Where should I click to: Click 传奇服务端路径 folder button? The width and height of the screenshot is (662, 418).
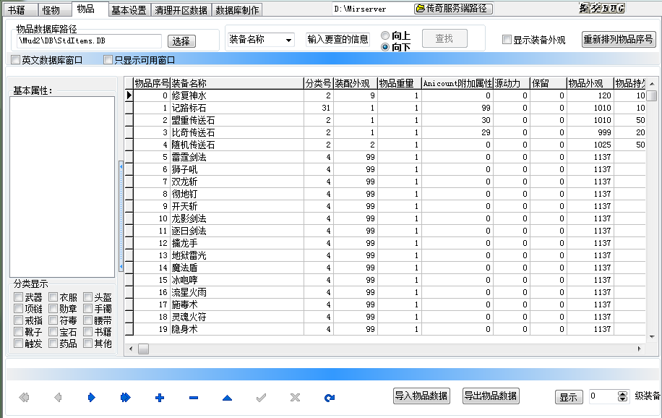coord(453,9)
